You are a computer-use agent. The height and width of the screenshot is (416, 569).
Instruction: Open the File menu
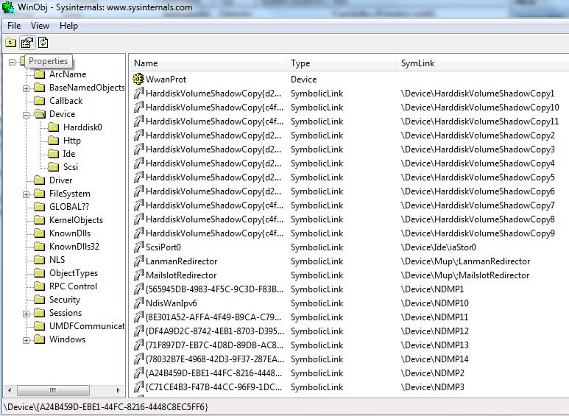14,26
